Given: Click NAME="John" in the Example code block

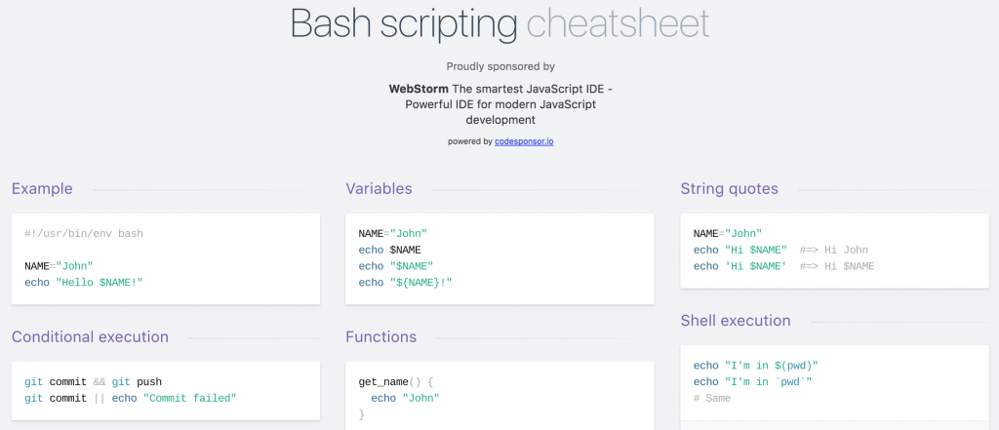Looking at the screenshot, I should click(x=59, y=265).
